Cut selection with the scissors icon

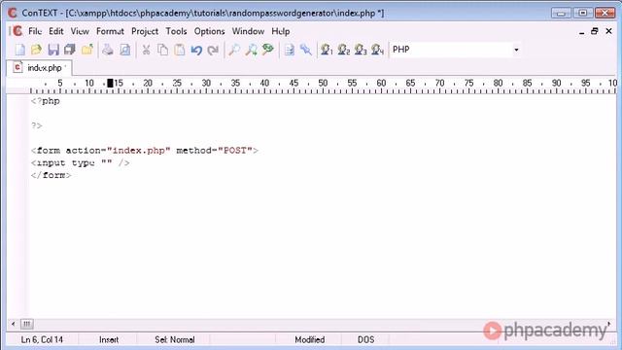(x=146, y=50)
